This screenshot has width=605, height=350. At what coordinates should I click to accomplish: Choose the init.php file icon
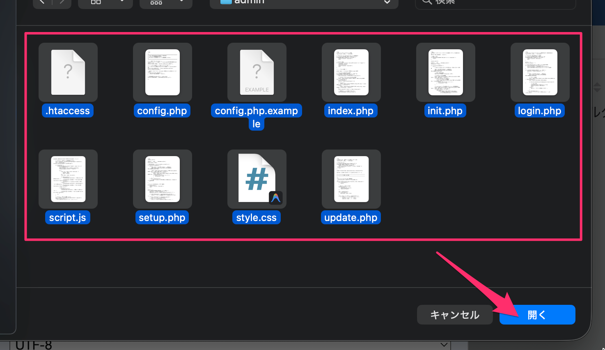pos(446,72)
